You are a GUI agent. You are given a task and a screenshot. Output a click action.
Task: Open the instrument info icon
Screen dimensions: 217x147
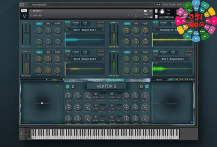pos(150,11)
